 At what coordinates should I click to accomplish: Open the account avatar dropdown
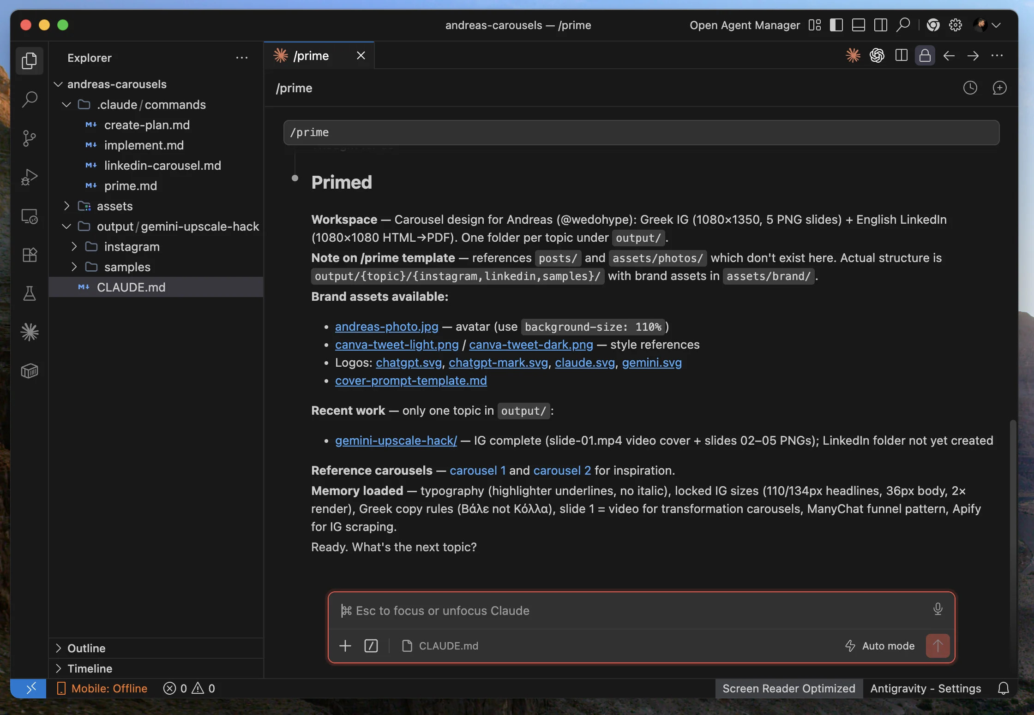click(987, 25)
